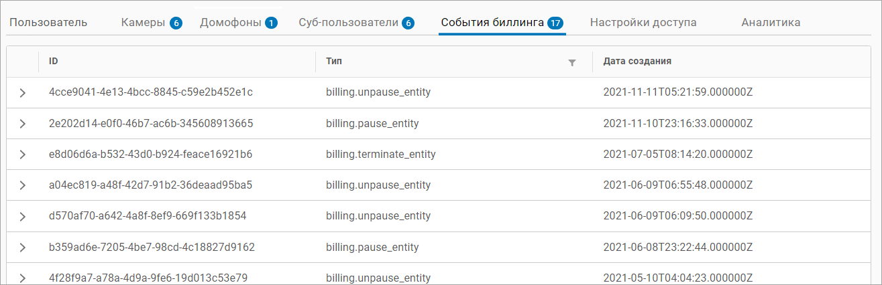Image resolution: width=882 pixels, height=285 pixels.
Task: Expand row 2e202d14-e0f0-46b7-ac6b-345608913665
Action: click(x=23, y=124)
